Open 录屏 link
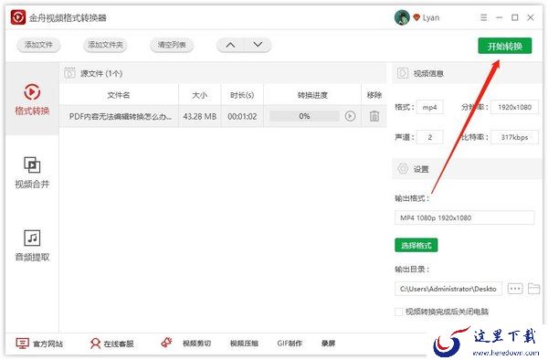Viewport: 548px width, 360px height. point(328,344)
